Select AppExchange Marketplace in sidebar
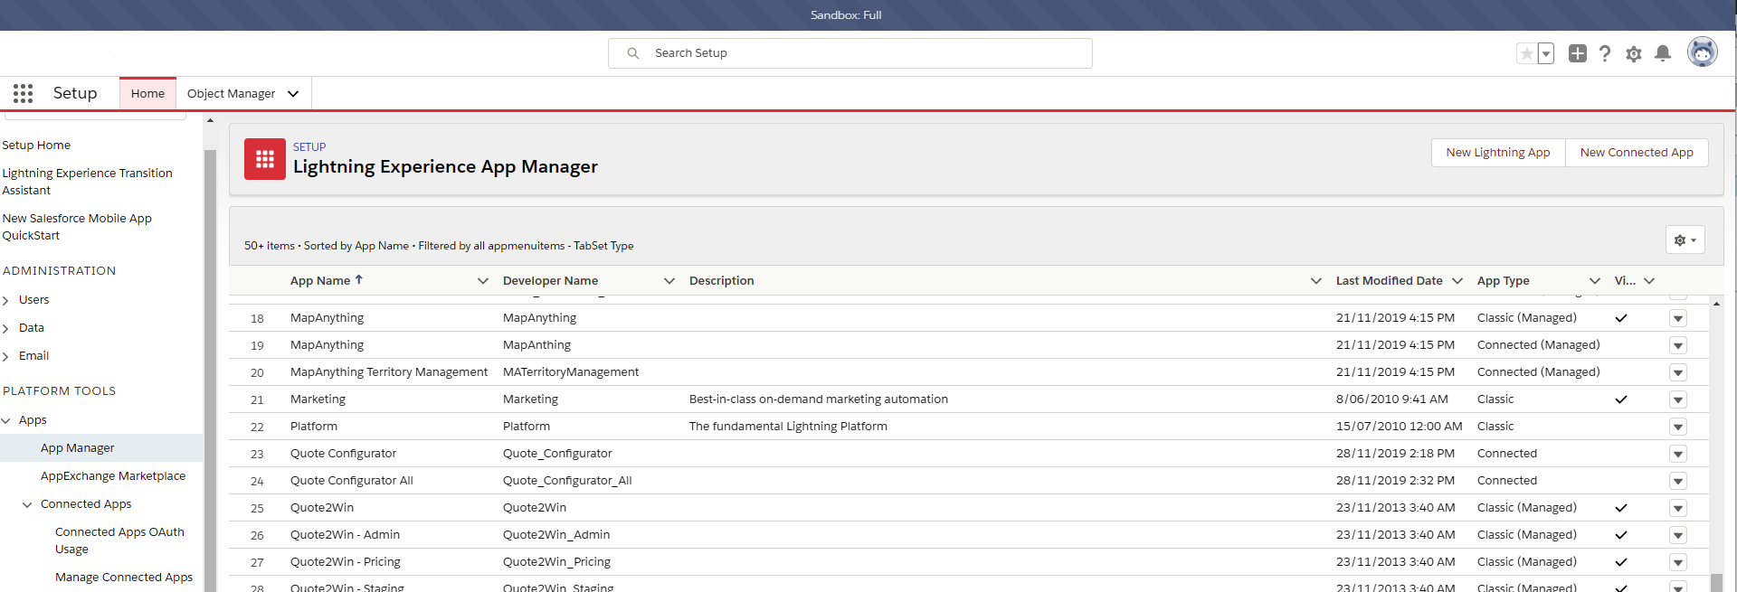The width and height of the screenshot is (1737, 592). (x=112, y=476)
